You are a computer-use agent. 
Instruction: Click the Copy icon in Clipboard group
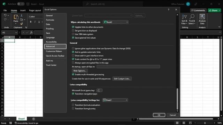click(22, 19)
